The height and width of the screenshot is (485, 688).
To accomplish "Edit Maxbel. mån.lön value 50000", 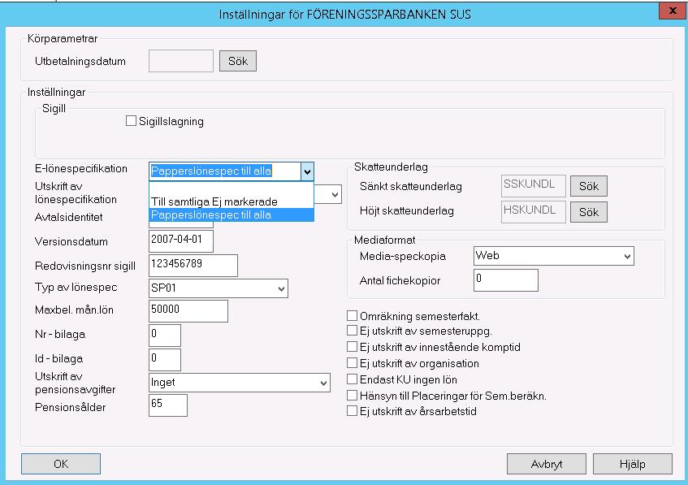I will click(x=188, y=311).
